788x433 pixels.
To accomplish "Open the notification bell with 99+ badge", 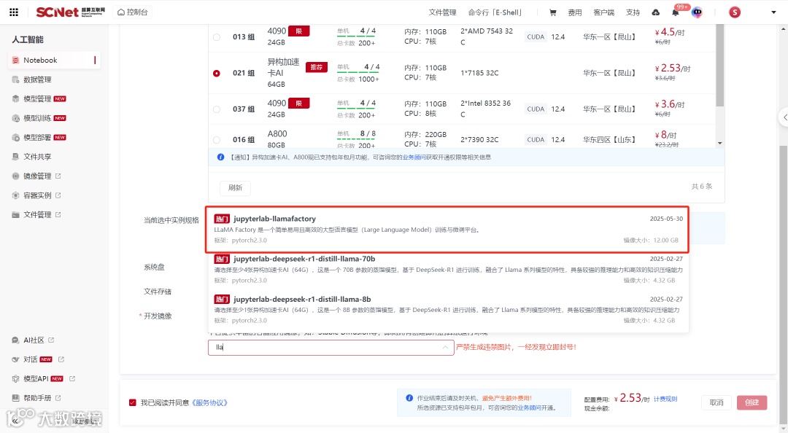I will tap(676, 12).
